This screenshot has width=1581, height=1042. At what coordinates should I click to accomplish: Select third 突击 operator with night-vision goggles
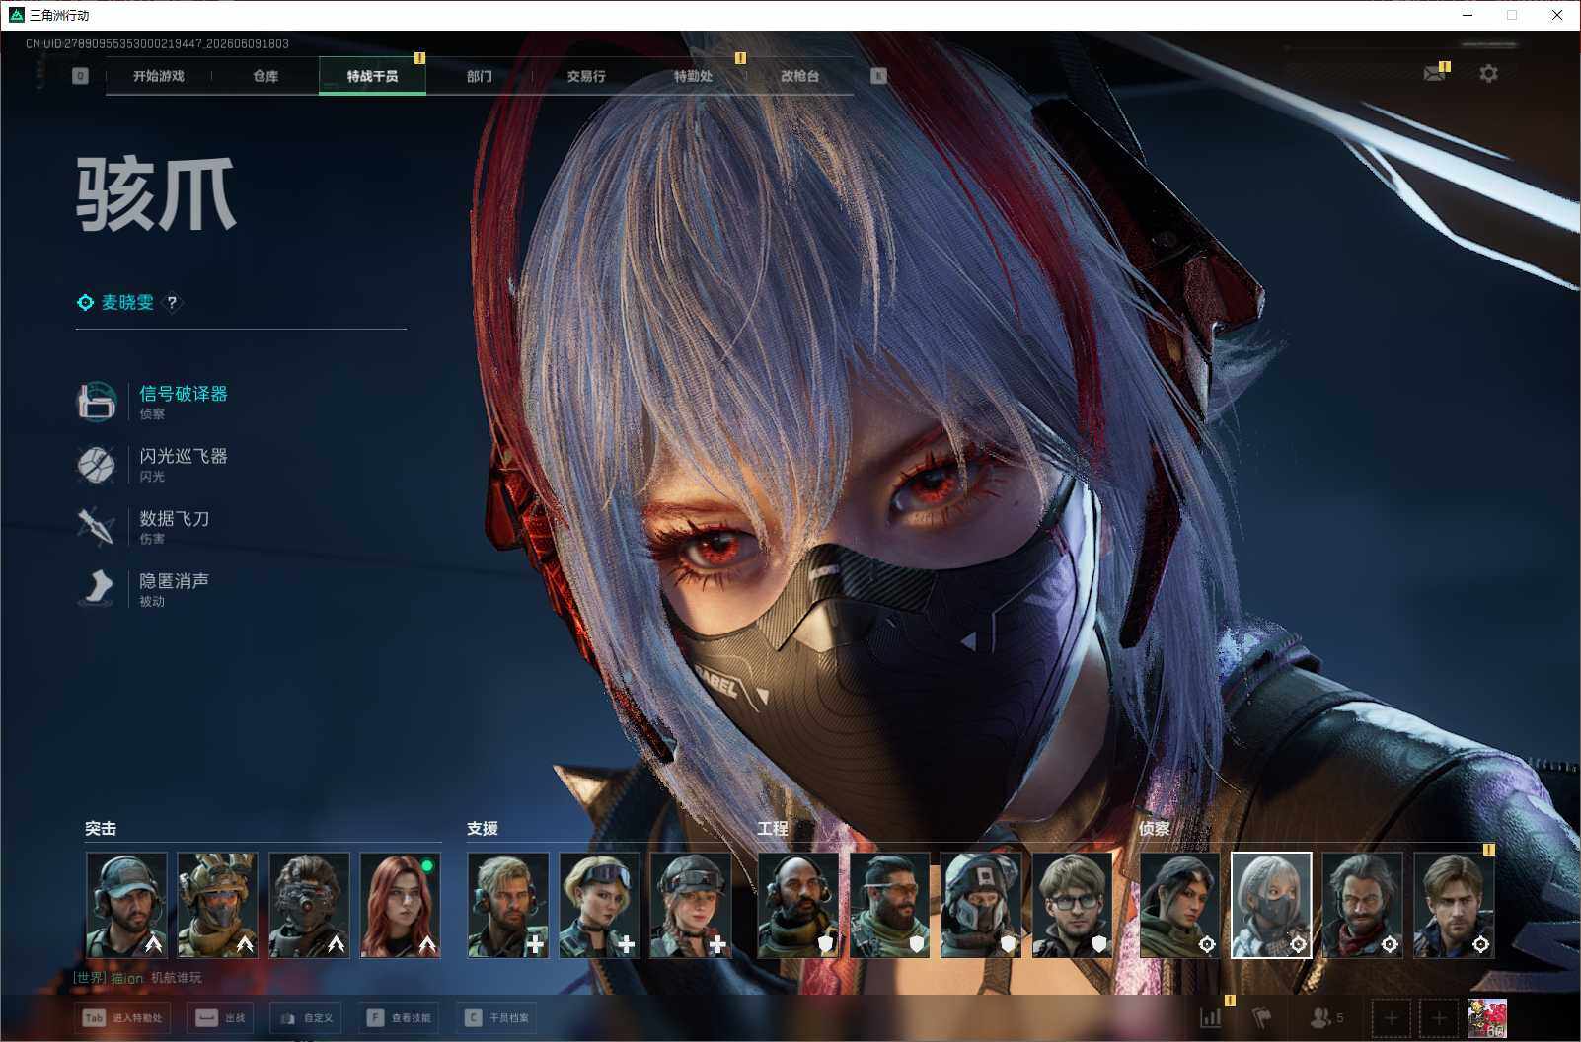pyautogui.click(x=309, y=905)
